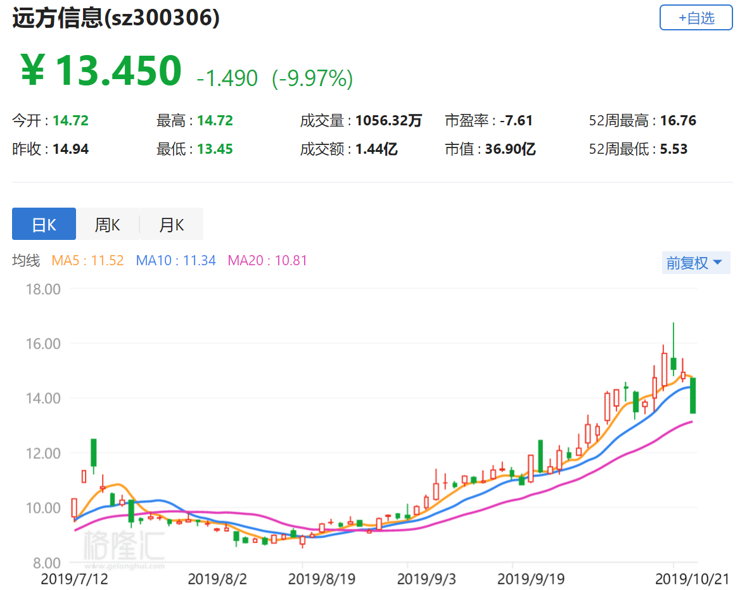This screenshot has width=747, height=590.
Task: Click the 8.00 price axis label
Action: pos(47,563)
